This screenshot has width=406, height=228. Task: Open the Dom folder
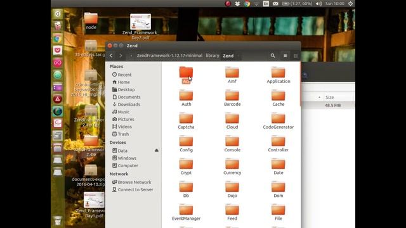[x=278, y=190]
